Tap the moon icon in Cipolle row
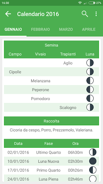 point(90,72)
